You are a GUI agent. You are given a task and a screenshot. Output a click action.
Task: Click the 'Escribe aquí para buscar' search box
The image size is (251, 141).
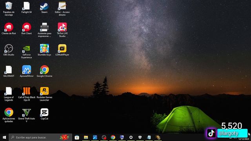(x=40, y=137)
